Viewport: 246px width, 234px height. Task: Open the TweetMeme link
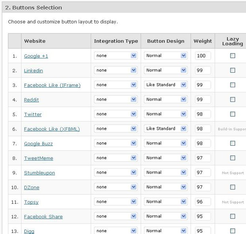pyautogui.click(x=38, y=158)
